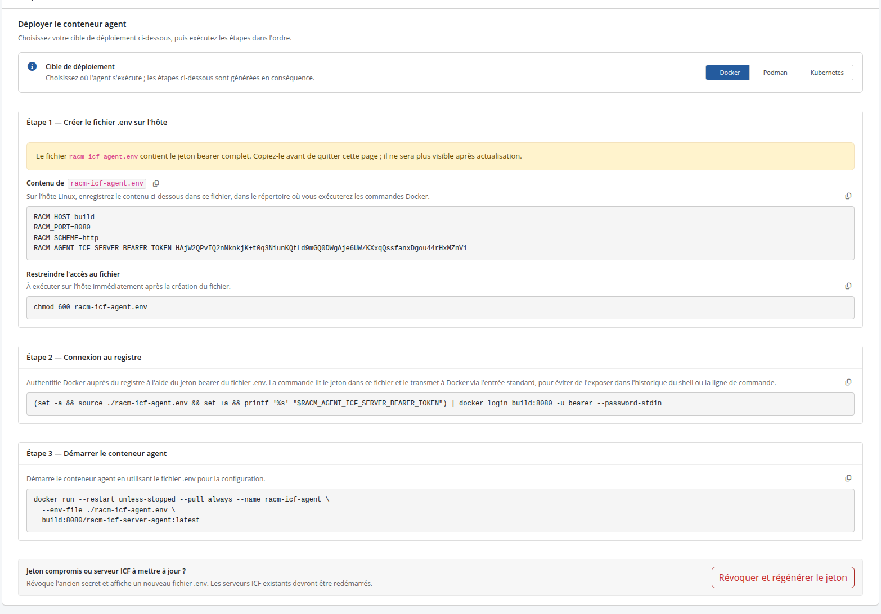
Task: Click the bearer token line
Action: coord(250,248)
